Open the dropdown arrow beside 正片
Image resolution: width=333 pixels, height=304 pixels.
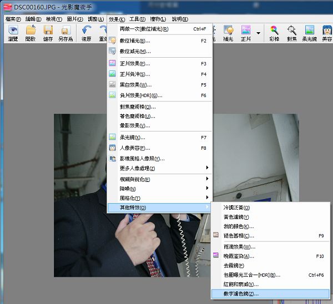[259, 33]
